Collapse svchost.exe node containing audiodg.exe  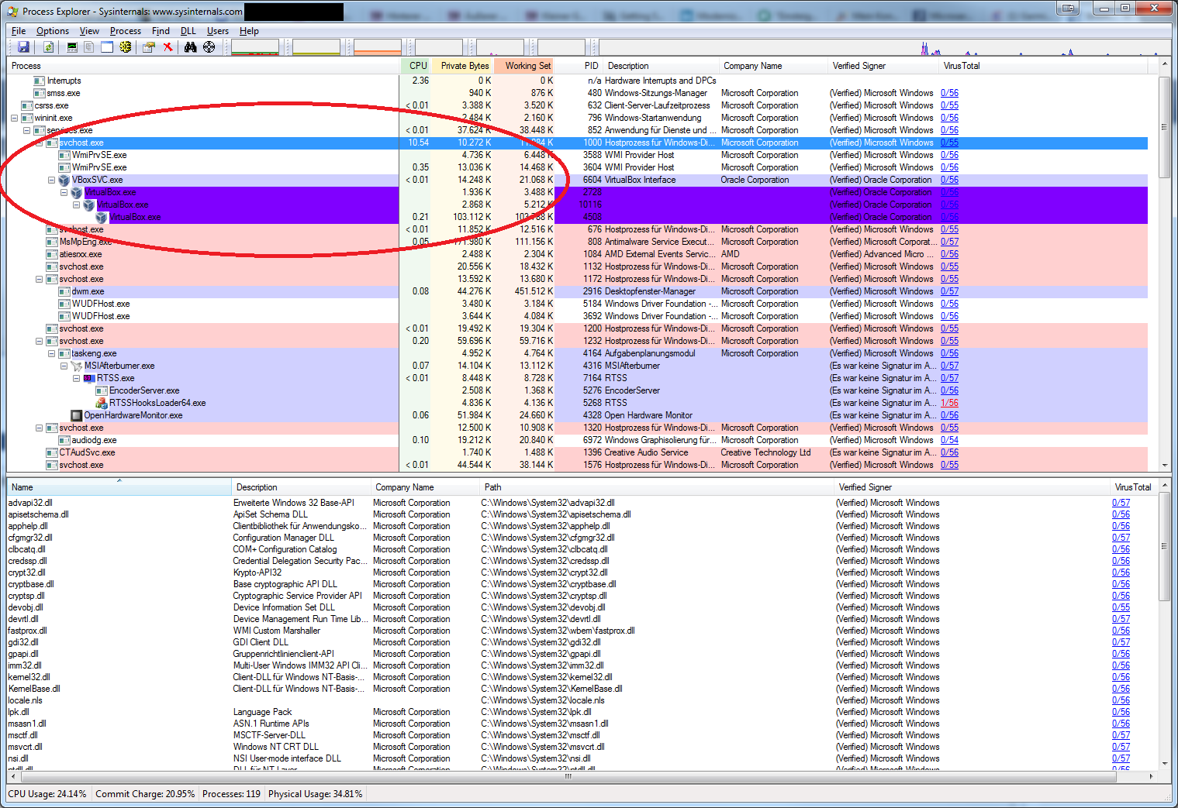point(39,428)
